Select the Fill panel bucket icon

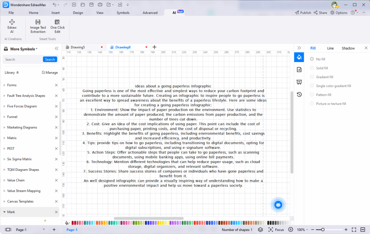pyautogui.click(x=299, y=57)
